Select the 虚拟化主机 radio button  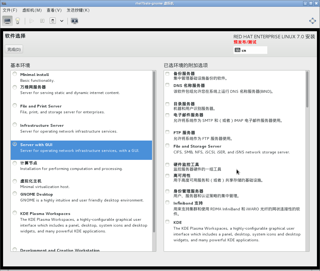point(15,181)
